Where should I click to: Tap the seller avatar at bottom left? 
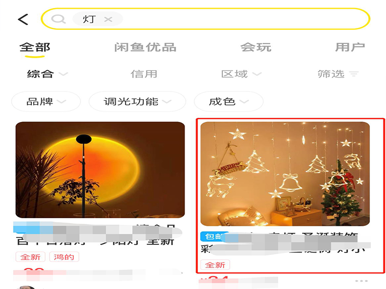pyautogui.click(x=26, y=287)
